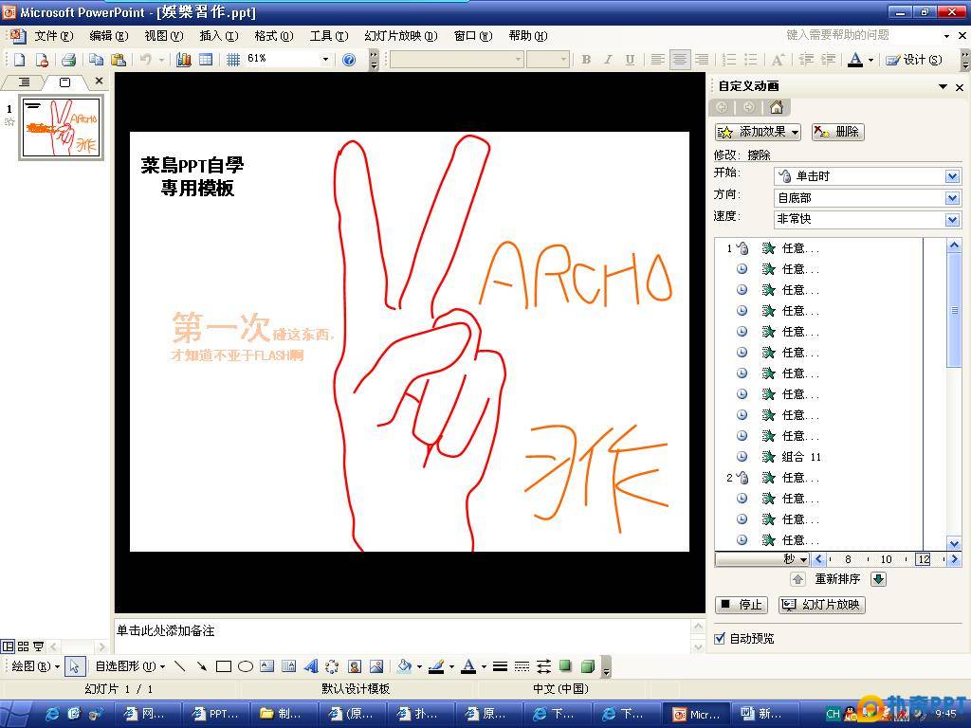Move the effect down in 重新排序
This screenshot has width=971, height=728.
878,579
